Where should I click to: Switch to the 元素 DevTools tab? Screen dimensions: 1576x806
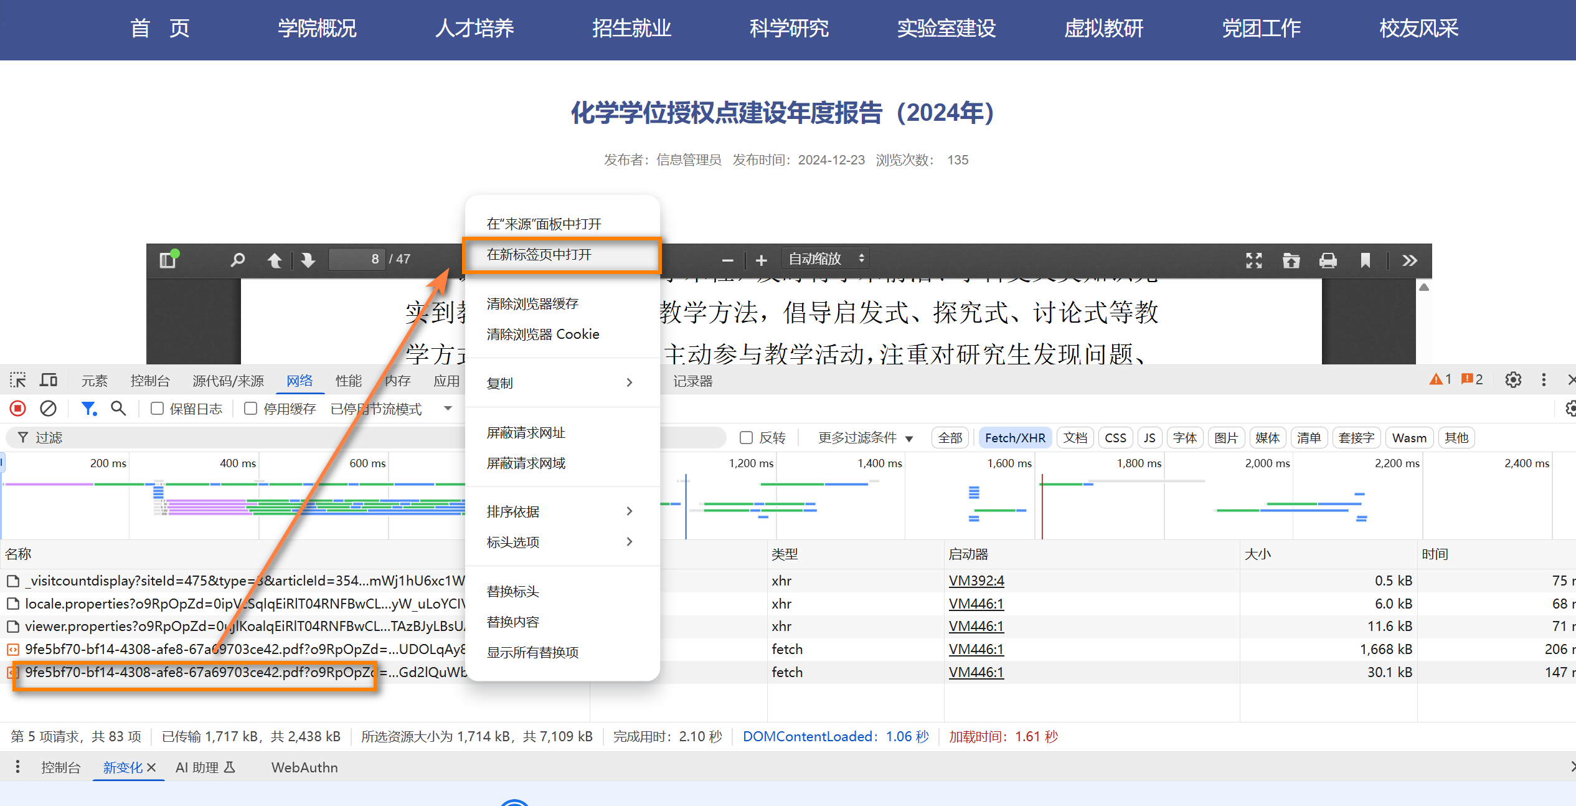(x=95, y=381)
